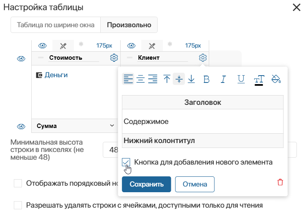
Task: Toggle pin for Клиент column
Action: point(152,46)
